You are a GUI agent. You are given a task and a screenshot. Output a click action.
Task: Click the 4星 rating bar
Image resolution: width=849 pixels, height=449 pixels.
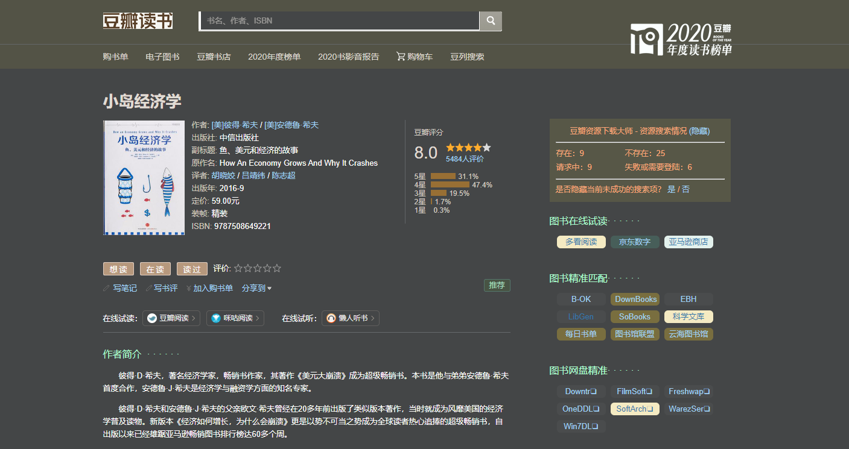[x=450, y=185]
